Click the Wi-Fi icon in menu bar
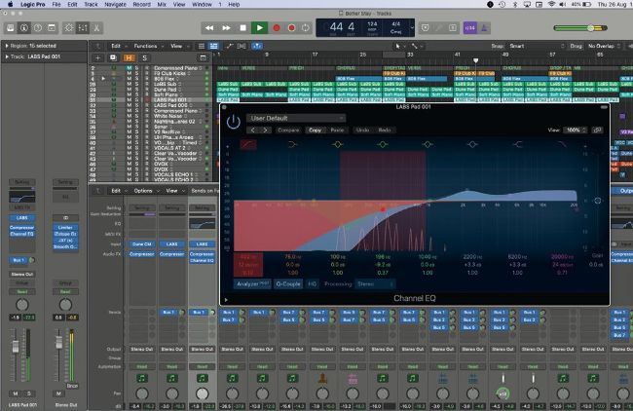Viewport: 633px width, 411px height. coord(551,5)
